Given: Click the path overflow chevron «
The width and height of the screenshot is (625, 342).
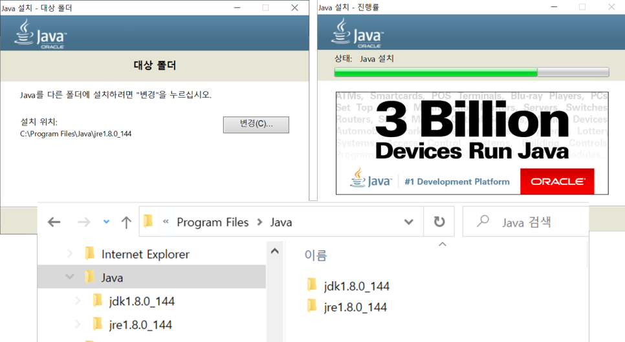Looking at the screenshot, I should pyautogui.click(x=166, y=222).
